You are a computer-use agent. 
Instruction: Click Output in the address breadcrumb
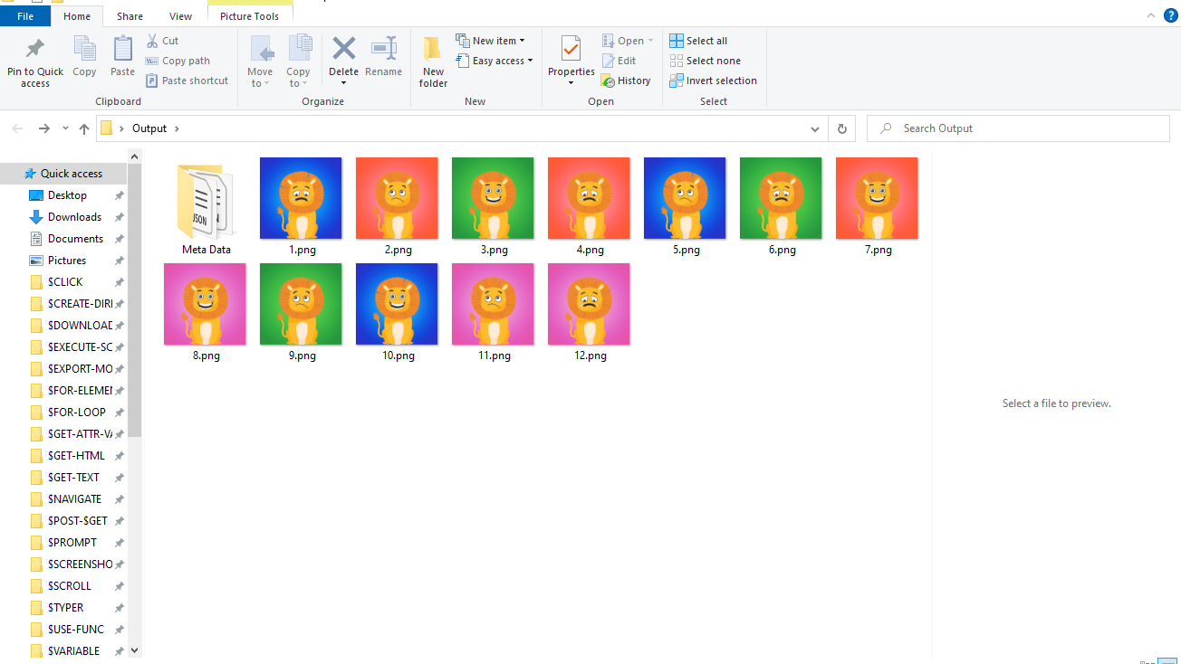(x=149, y=128)
